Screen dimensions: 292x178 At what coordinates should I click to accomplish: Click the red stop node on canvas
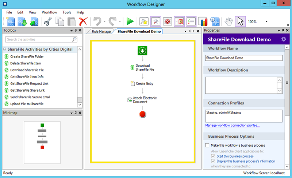click(143, 114)
